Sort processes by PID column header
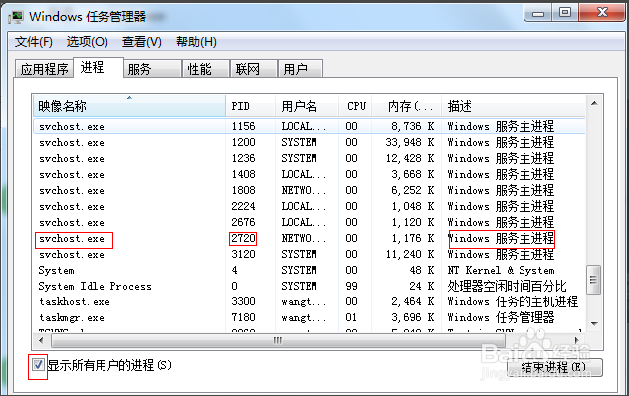Image resolution: width=629 pixels, height=396 pixels. pos(251,106)
